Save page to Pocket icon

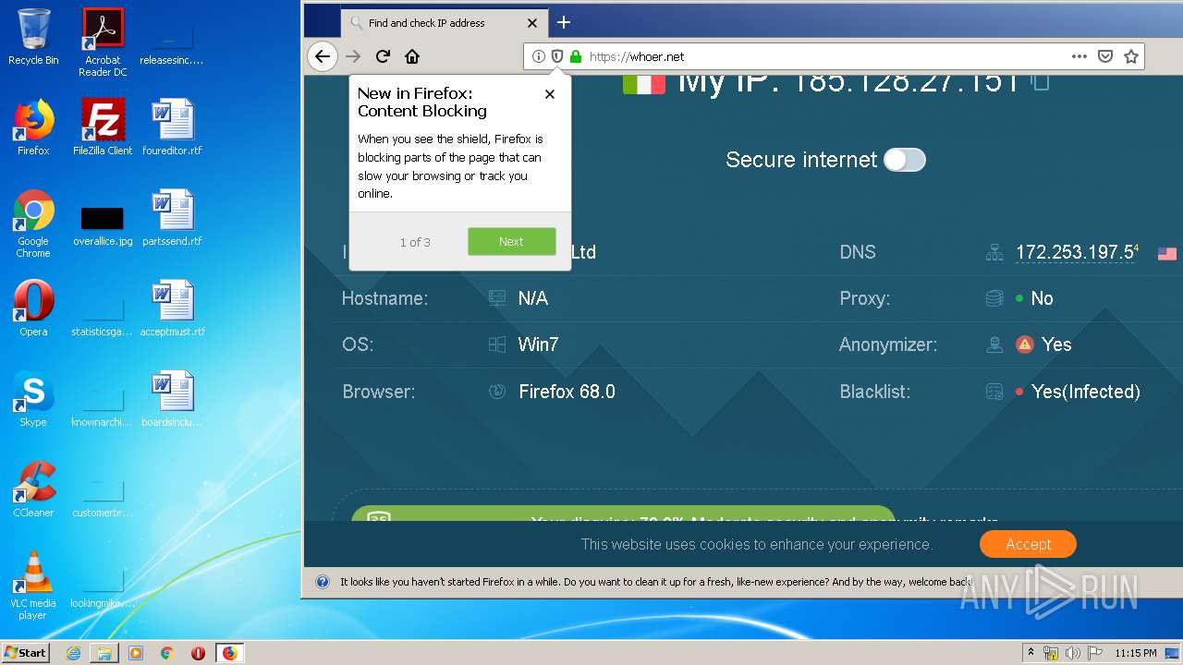tap(1104, 56)
